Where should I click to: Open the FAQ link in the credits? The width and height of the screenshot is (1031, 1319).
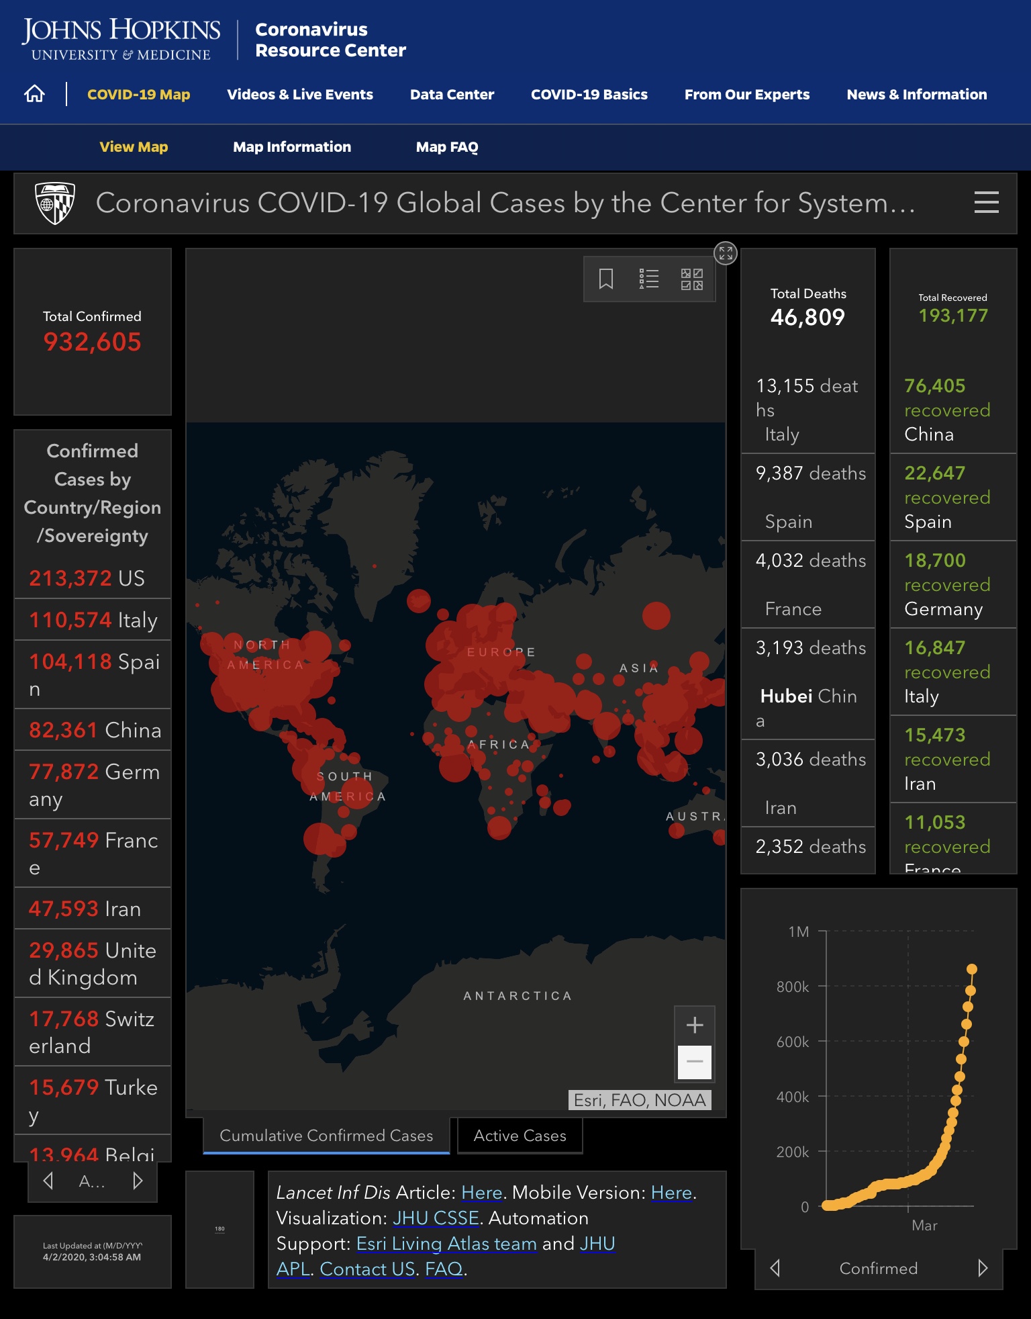(444, 1269)
